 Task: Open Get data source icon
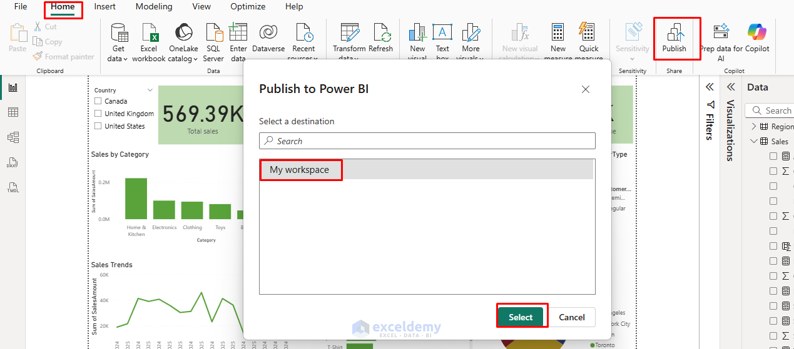tap(118, 32)
